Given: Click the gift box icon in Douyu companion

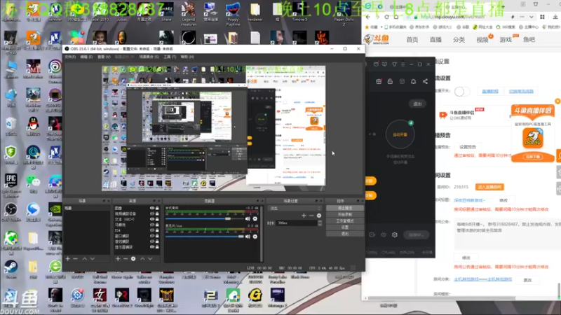Looking at the screenshot, I should point(379,81).
